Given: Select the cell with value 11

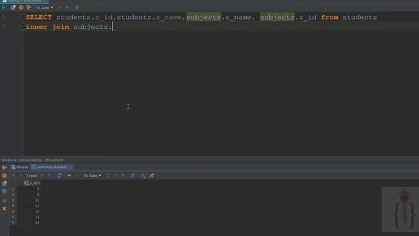Looking at the screenshot, I should point(28,206).
